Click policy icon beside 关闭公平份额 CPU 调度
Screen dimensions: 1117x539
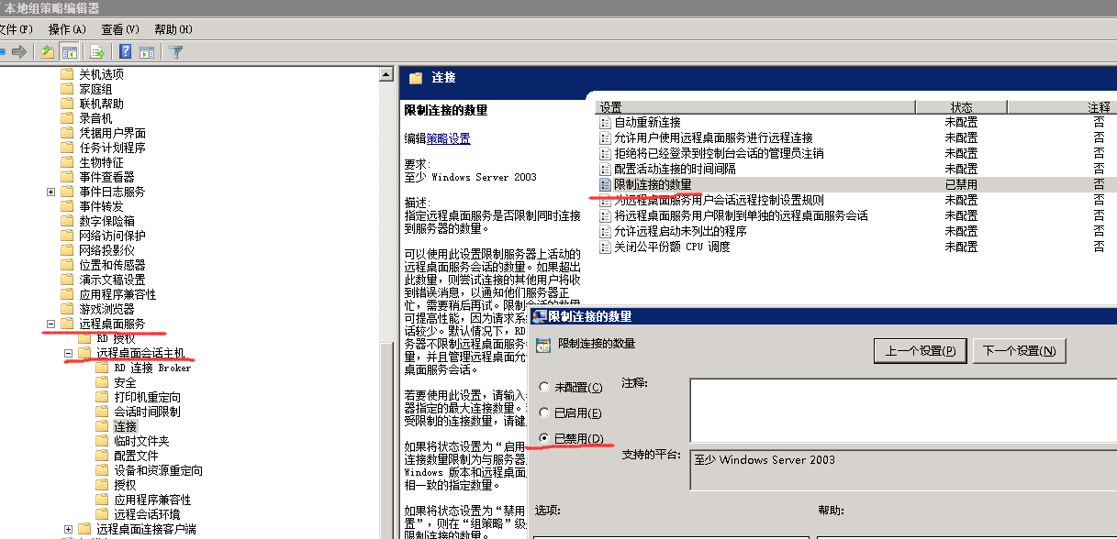605,247
